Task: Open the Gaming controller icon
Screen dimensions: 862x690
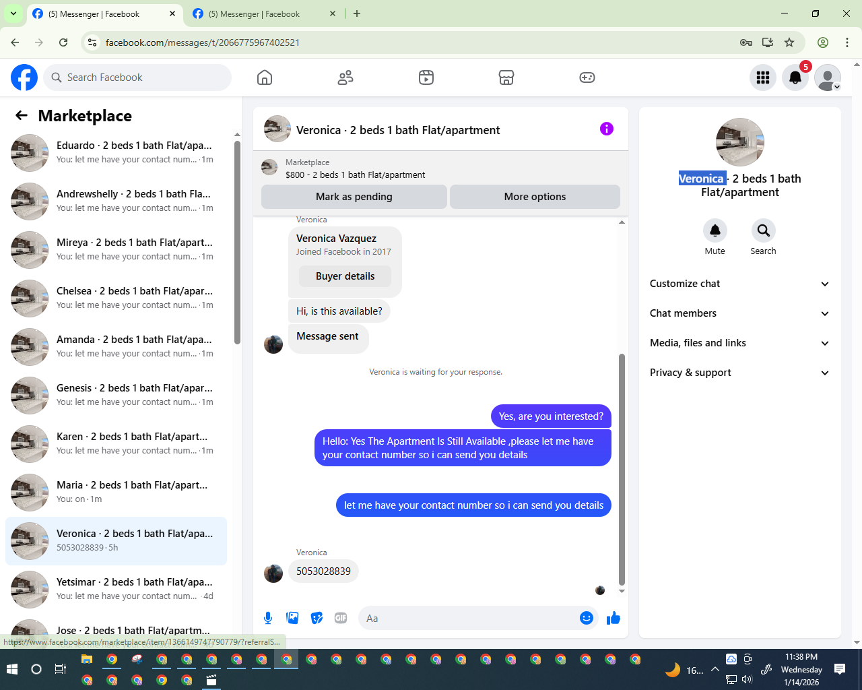Action: (x=587, y=77)
